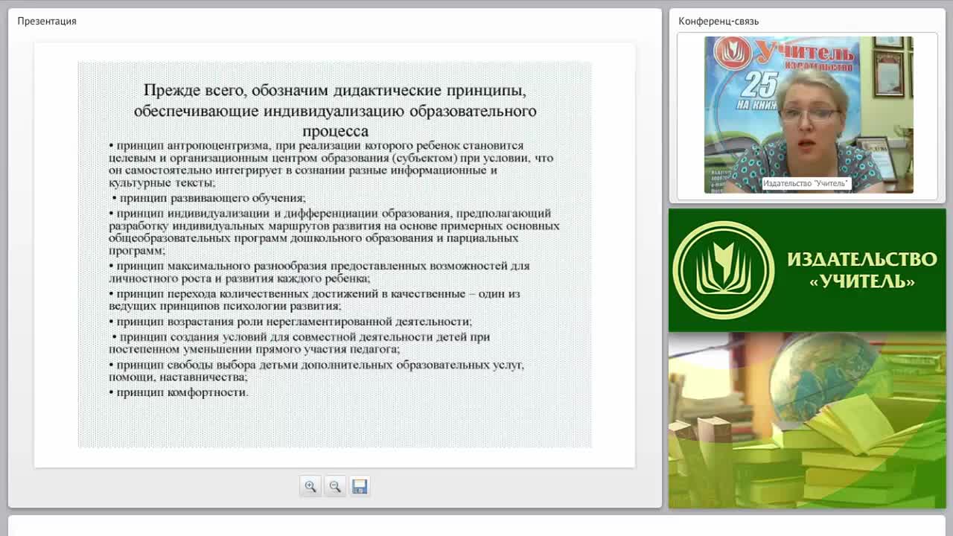This screenshot has height=536, width=953.
Task: Select the text принцип комфортности
Action: 182,392
